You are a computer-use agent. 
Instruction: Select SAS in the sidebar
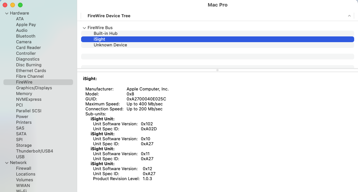pos(20,128)
